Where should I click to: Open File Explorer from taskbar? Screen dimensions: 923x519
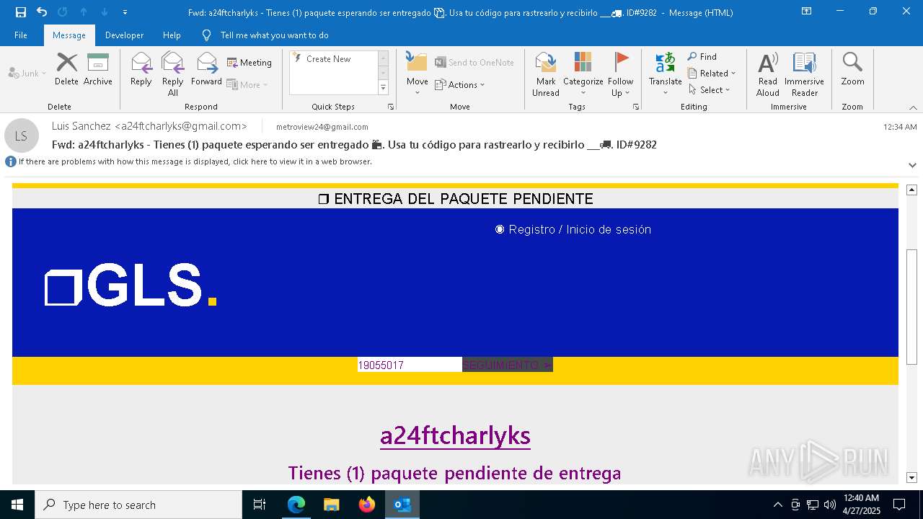point(332,505)
